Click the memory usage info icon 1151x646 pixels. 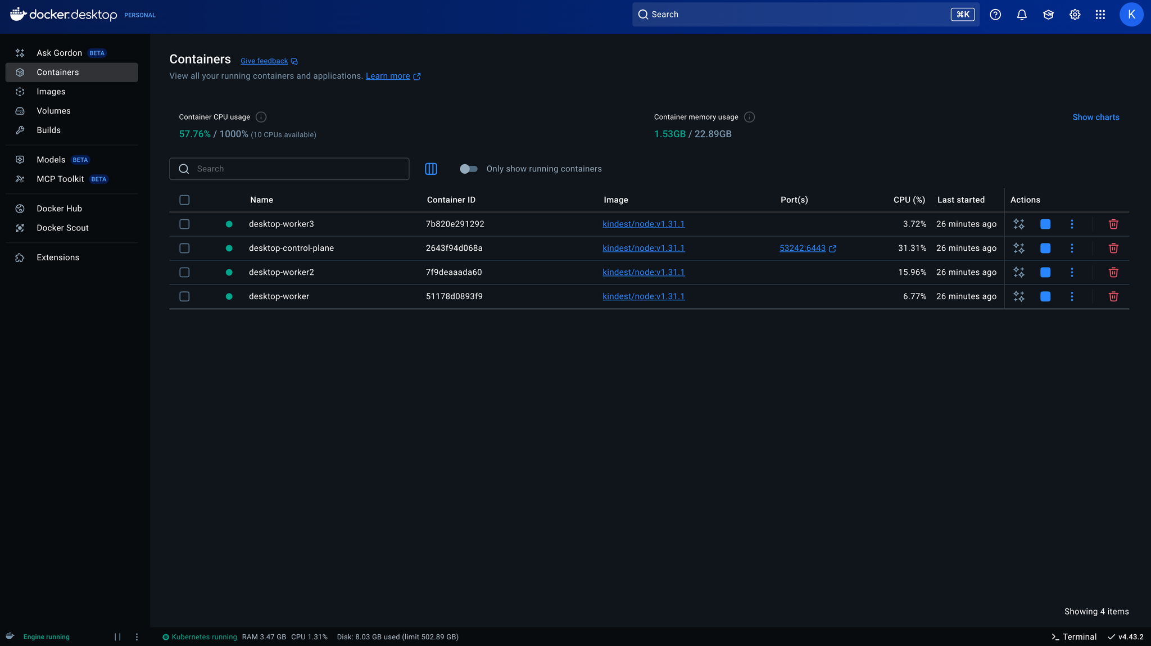(749, 117)
